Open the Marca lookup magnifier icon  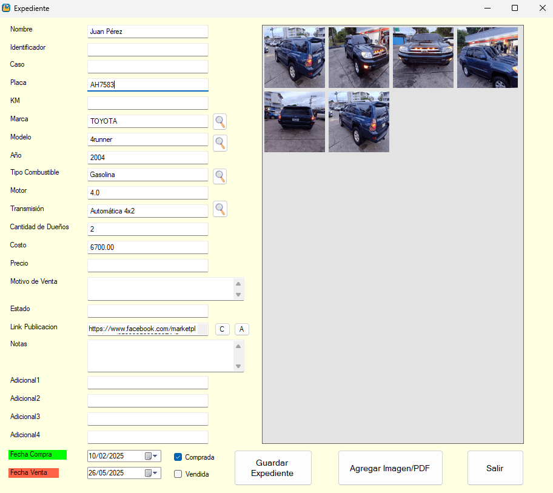click(x=220, y=122)
